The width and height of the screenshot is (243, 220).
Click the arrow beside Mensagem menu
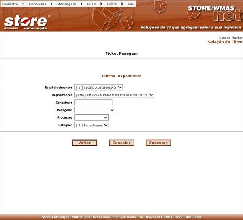point(81,4)
